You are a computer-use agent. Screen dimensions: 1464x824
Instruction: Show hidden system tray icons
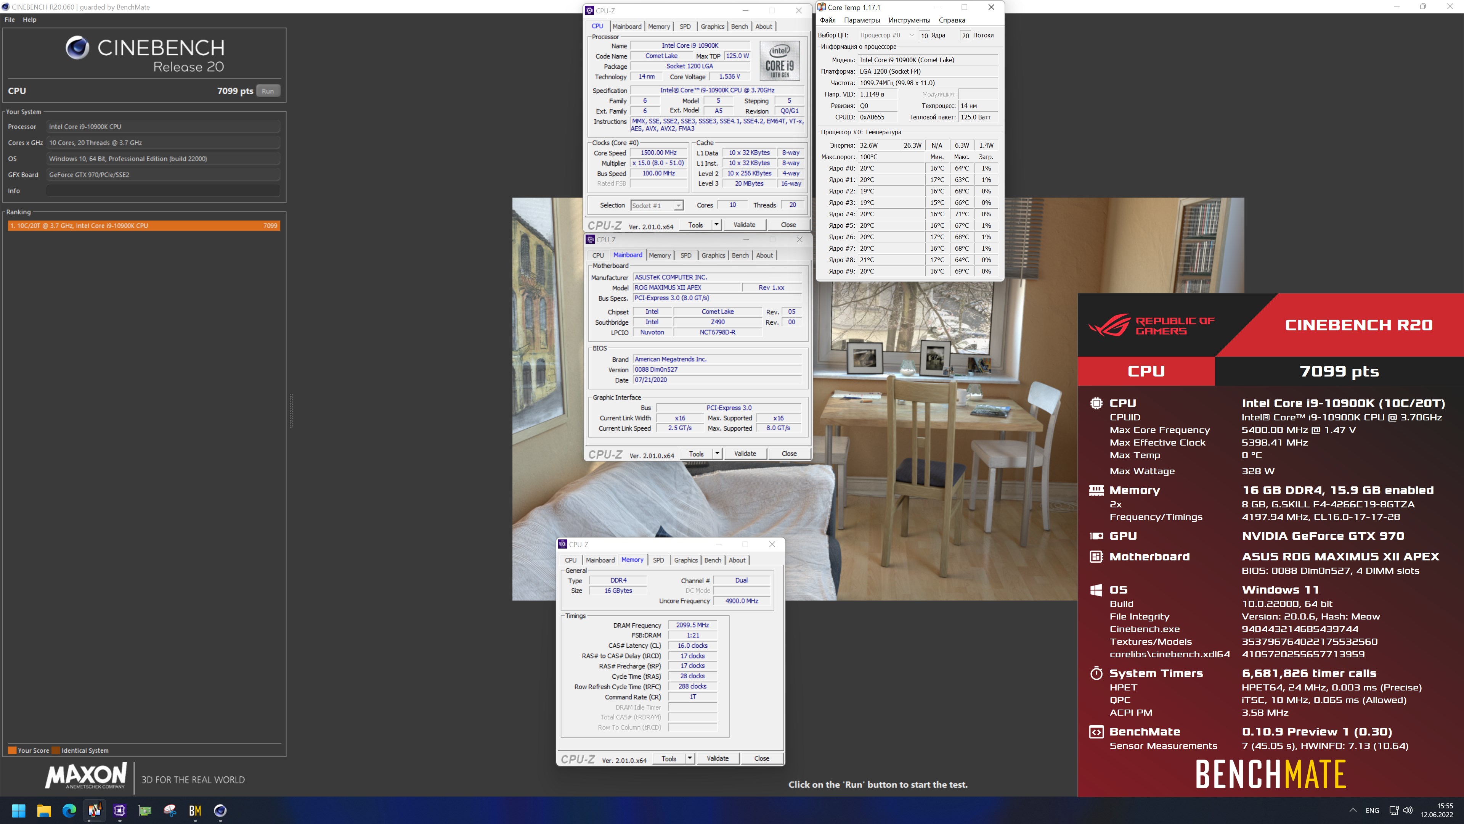pyautogui.click(x=1353, y=810)
